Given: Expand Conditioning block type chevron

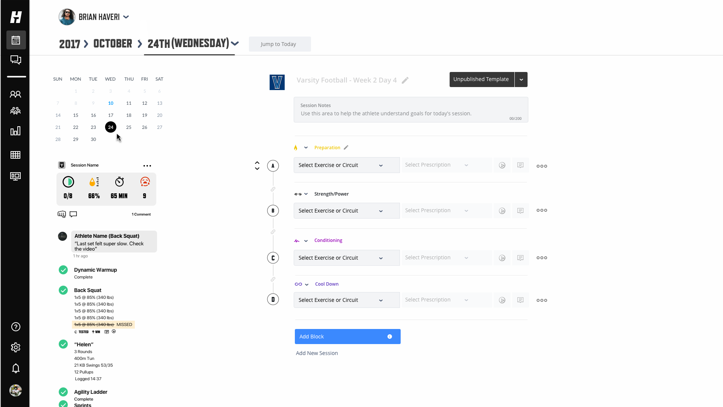Looking at the screenshot, I should point(306,241).
